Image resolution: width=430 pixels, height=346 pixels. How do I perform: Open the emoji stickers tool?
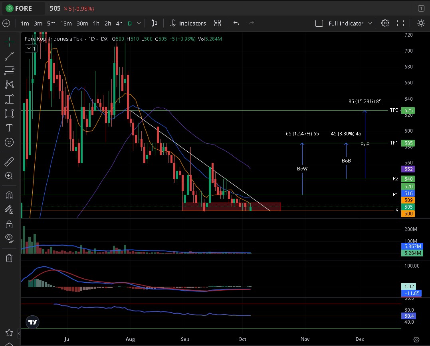pyautogui.click(x=9, y=142)
